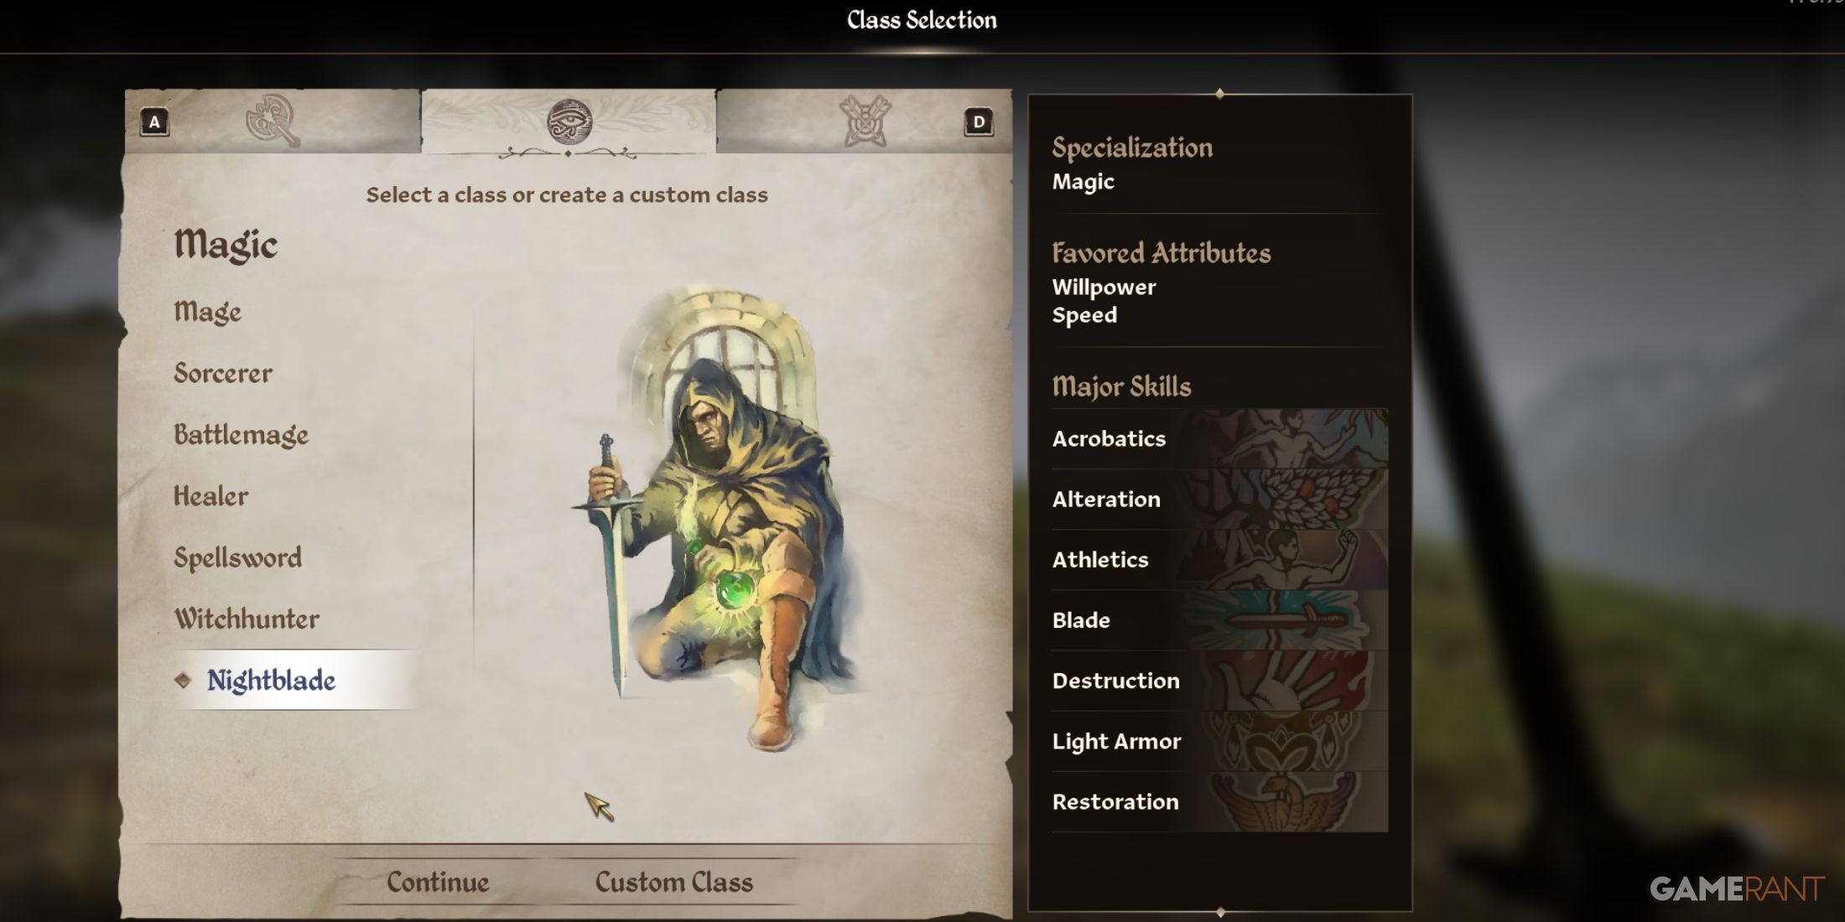Choose the Sorcerer class
Image resolution: width=1845 pixels, height=922 pixels.
[x=223, y=373]
